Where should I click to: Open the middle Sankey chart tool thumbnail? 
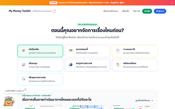87,107
